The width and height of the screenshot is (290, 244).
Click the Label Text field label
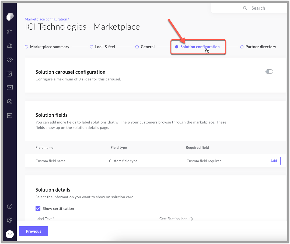(45, 219)
